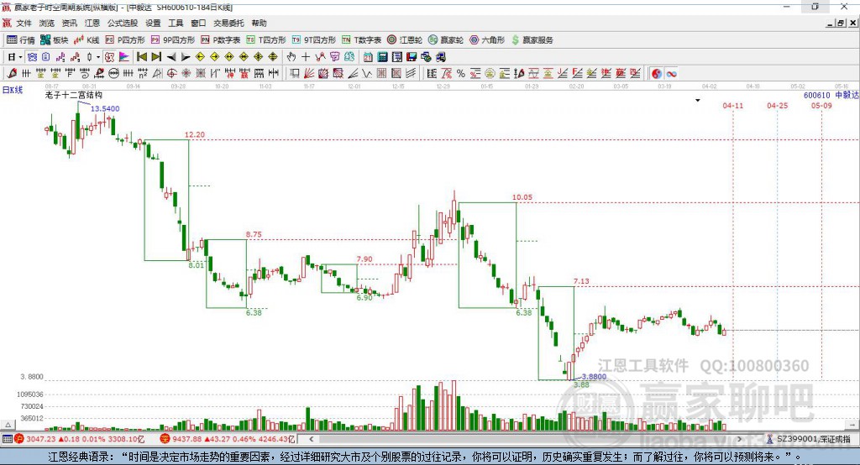Select the zigzag wave line tool
The image size is (860, 465).
[367, 74]
